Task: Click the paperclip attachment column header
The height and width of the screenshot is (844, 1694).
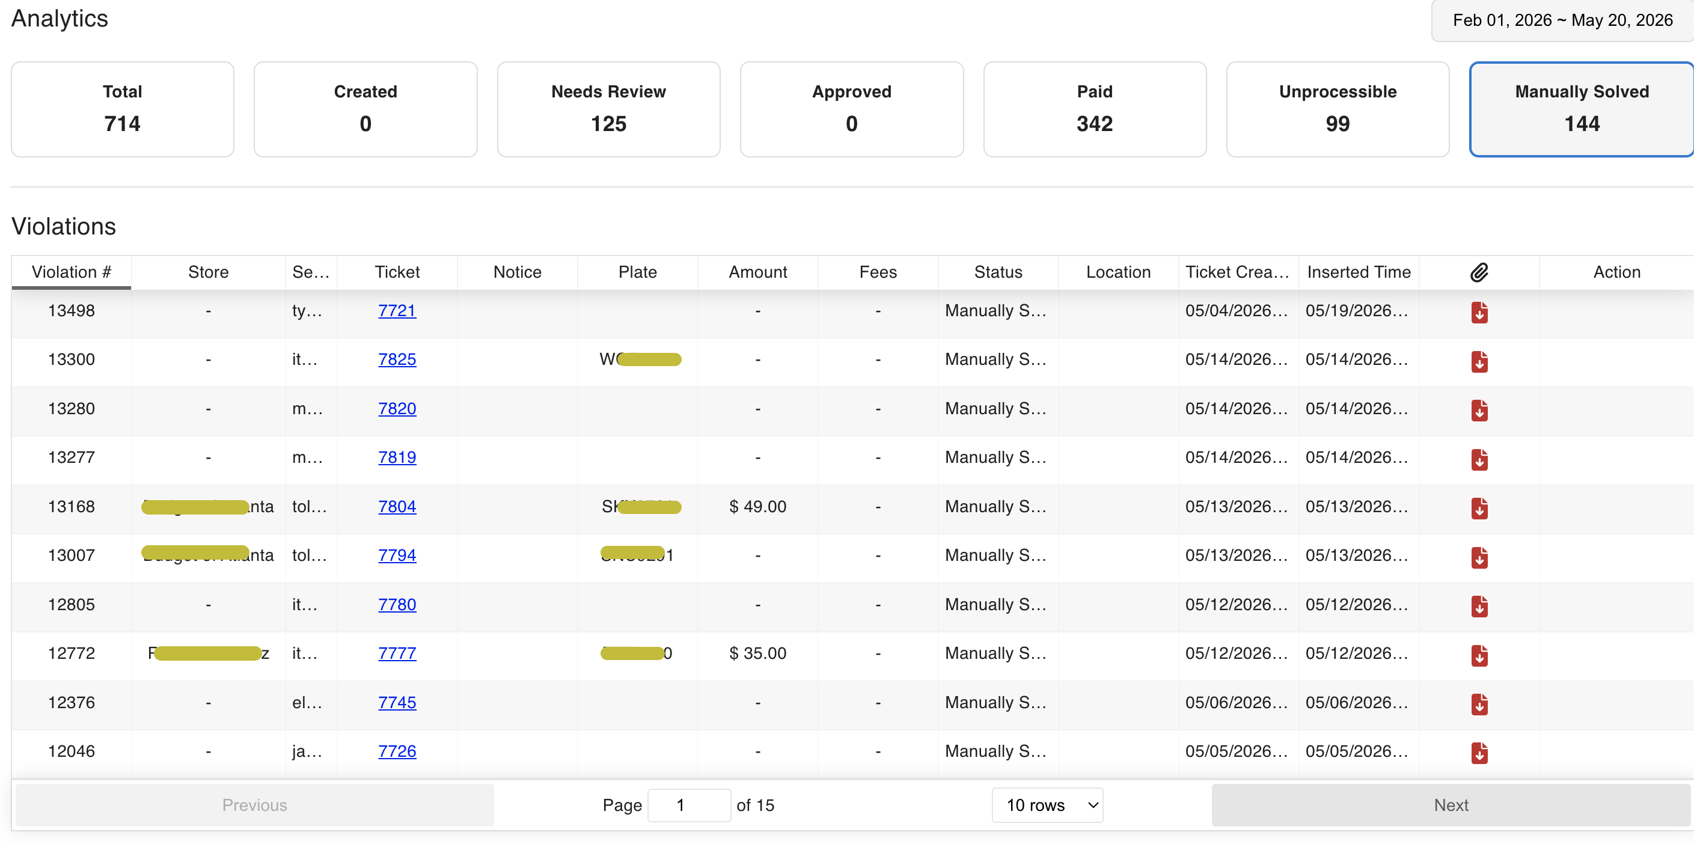Action: 1479,272
